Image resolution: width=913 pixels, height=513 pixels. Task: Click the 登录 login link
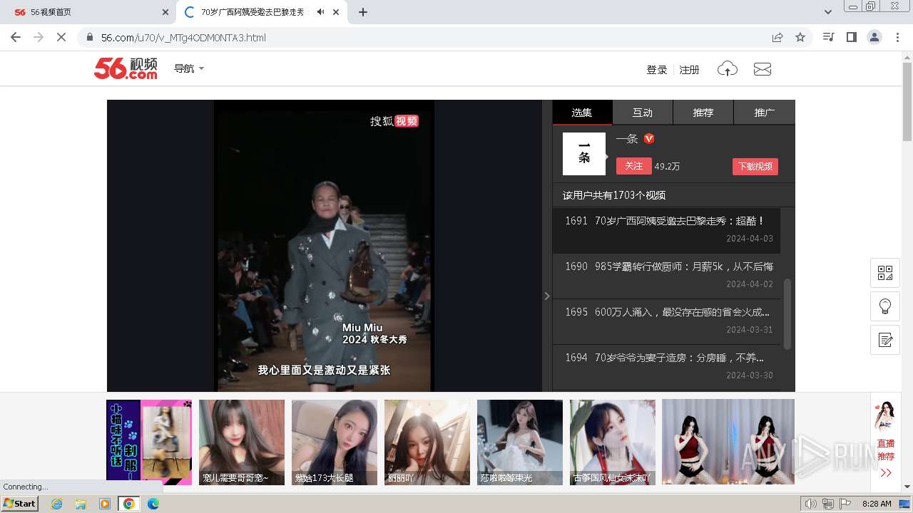656,70
